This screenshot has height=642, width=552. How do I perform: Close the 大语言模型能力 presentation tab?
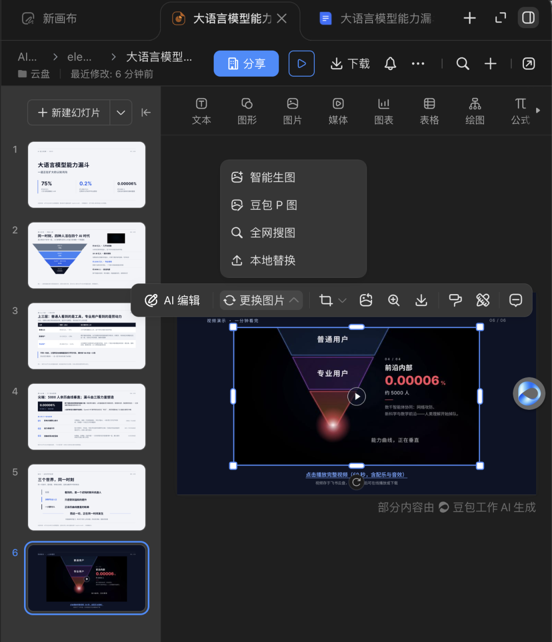coord(282,19)
